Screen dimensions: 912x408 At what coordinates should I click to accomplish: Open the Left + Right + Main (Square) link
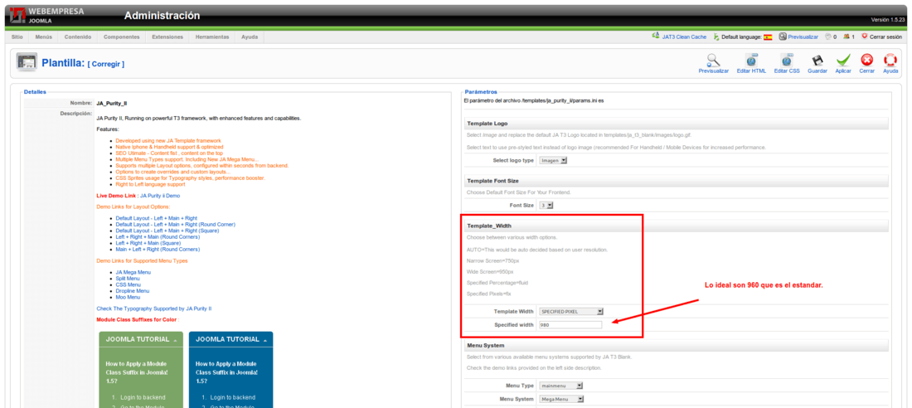point(149,243)
